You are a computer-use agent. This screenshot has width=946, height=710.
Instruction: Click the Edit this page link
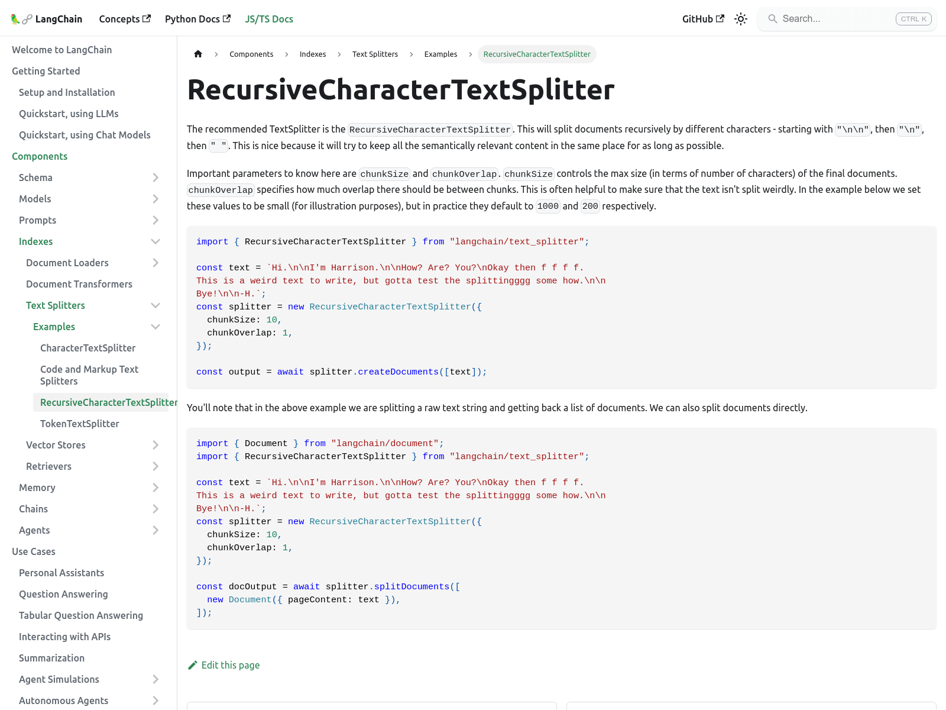pos(223,665)
